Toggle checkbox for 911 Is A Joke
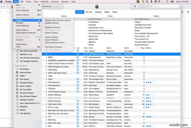 pos(46,107)
